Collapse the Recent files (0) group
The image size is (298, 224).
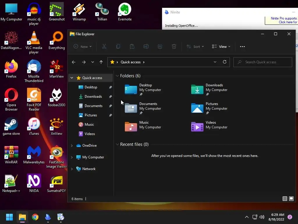(117, 144)
